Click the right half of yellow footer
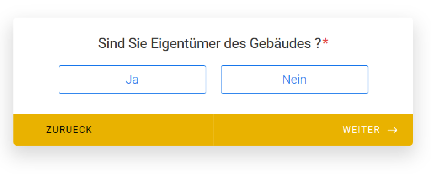 click(x=314, y=130)
